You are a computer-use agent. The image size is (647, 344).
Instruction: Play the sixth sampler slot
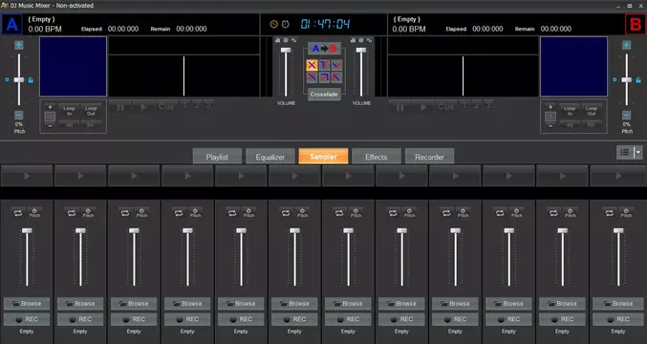[x=294, y=176]
